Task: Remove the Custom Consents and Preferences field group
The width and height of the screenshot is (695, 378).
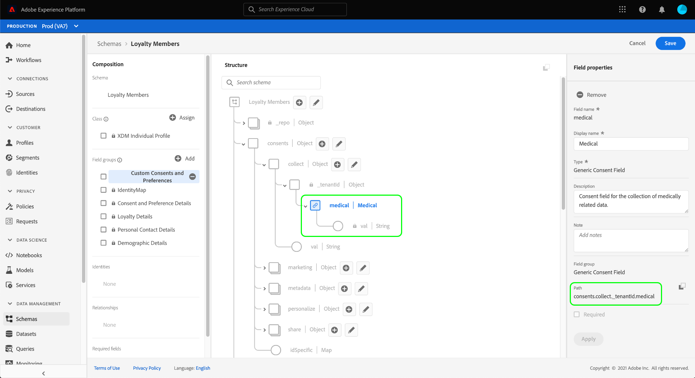Action: click(193, 177)
